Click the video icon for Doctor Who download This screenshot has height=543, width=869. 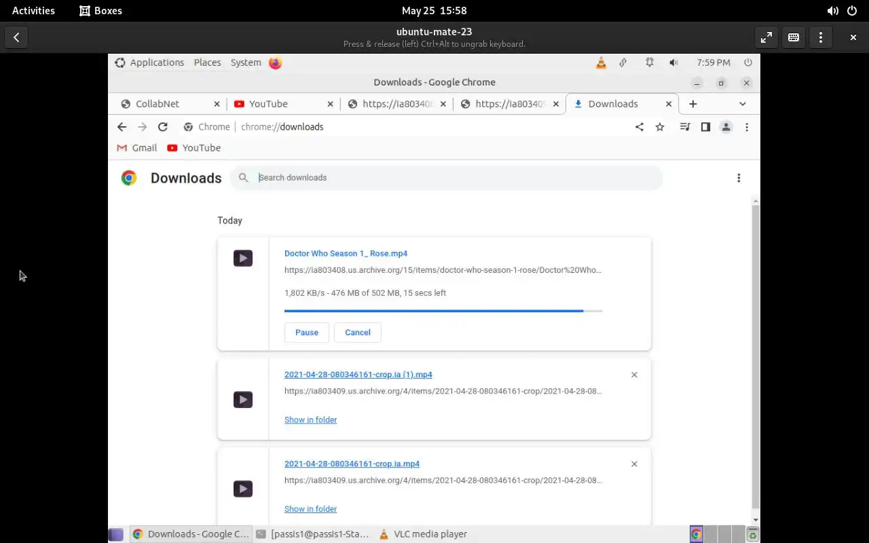243,258
